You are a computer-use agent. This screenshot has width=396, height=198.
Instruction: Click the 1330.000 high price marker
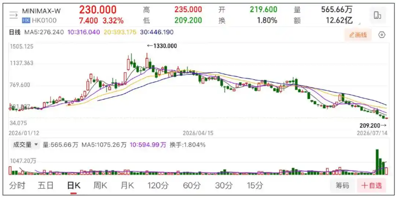(162, 46)
